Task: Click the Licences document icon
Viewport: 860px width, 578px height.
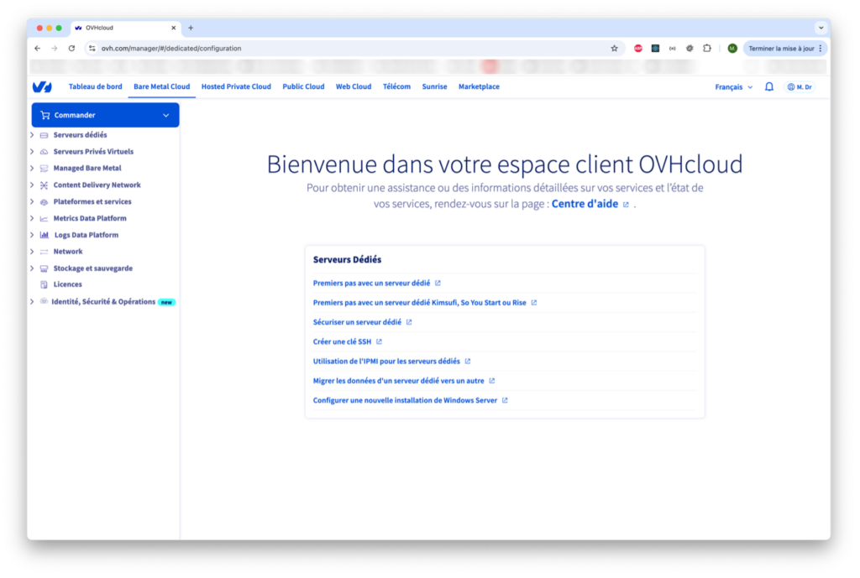Action: click(x=44, y=284)
